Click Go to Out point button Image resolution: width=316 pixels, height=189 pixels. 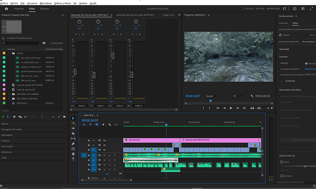pyautogui.click(x=244, y=108)
